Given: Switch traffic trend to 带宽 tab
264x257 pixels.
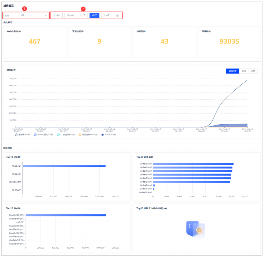Looking at the screenshot, I should pyautogui.click(x=253, y=71).
